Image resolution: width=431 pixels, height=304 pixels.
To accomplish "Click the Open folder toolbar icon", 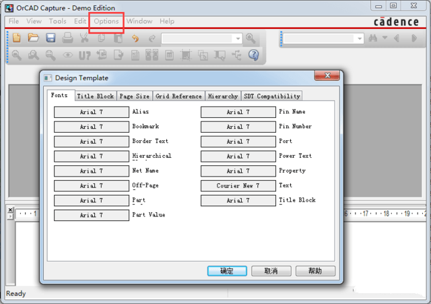I will [34, 38].
